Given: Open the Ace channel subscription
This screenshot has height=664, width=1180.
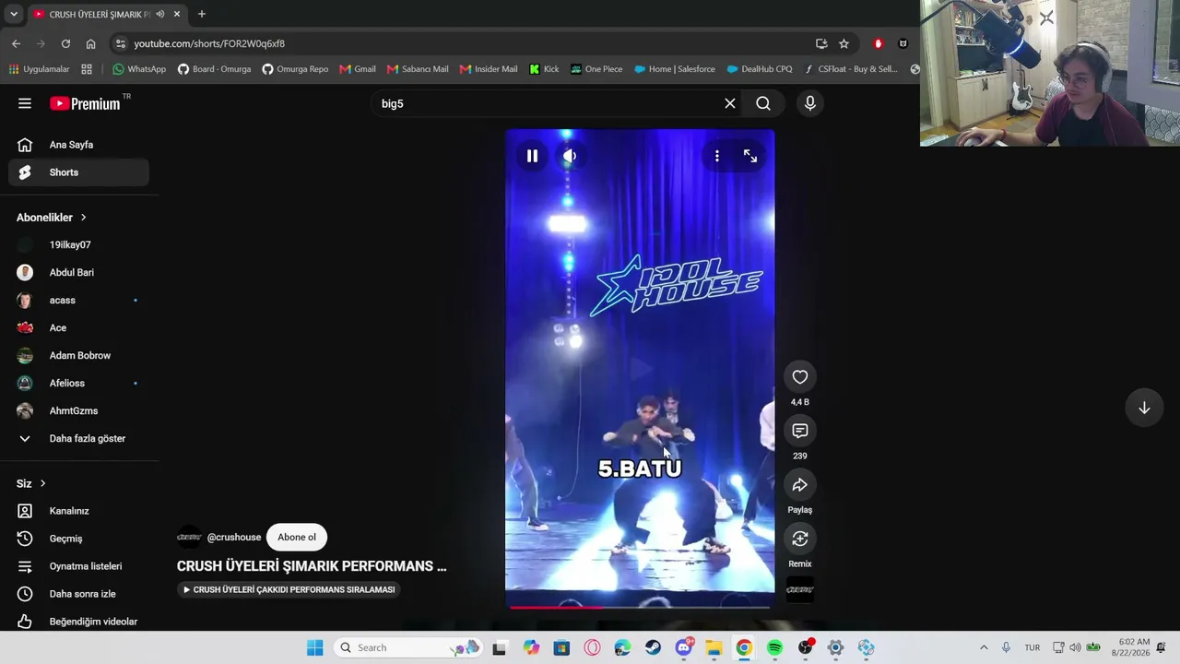Looking at the screenshot, I should [78, 328].
